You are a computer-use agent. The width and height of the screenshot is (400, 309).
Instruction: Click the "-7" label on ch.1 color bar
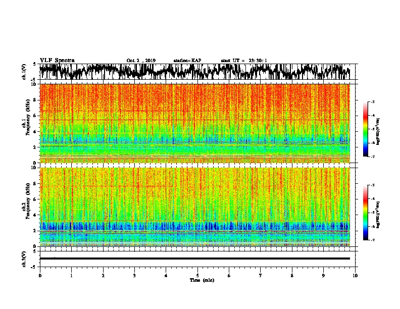point(373,157)
